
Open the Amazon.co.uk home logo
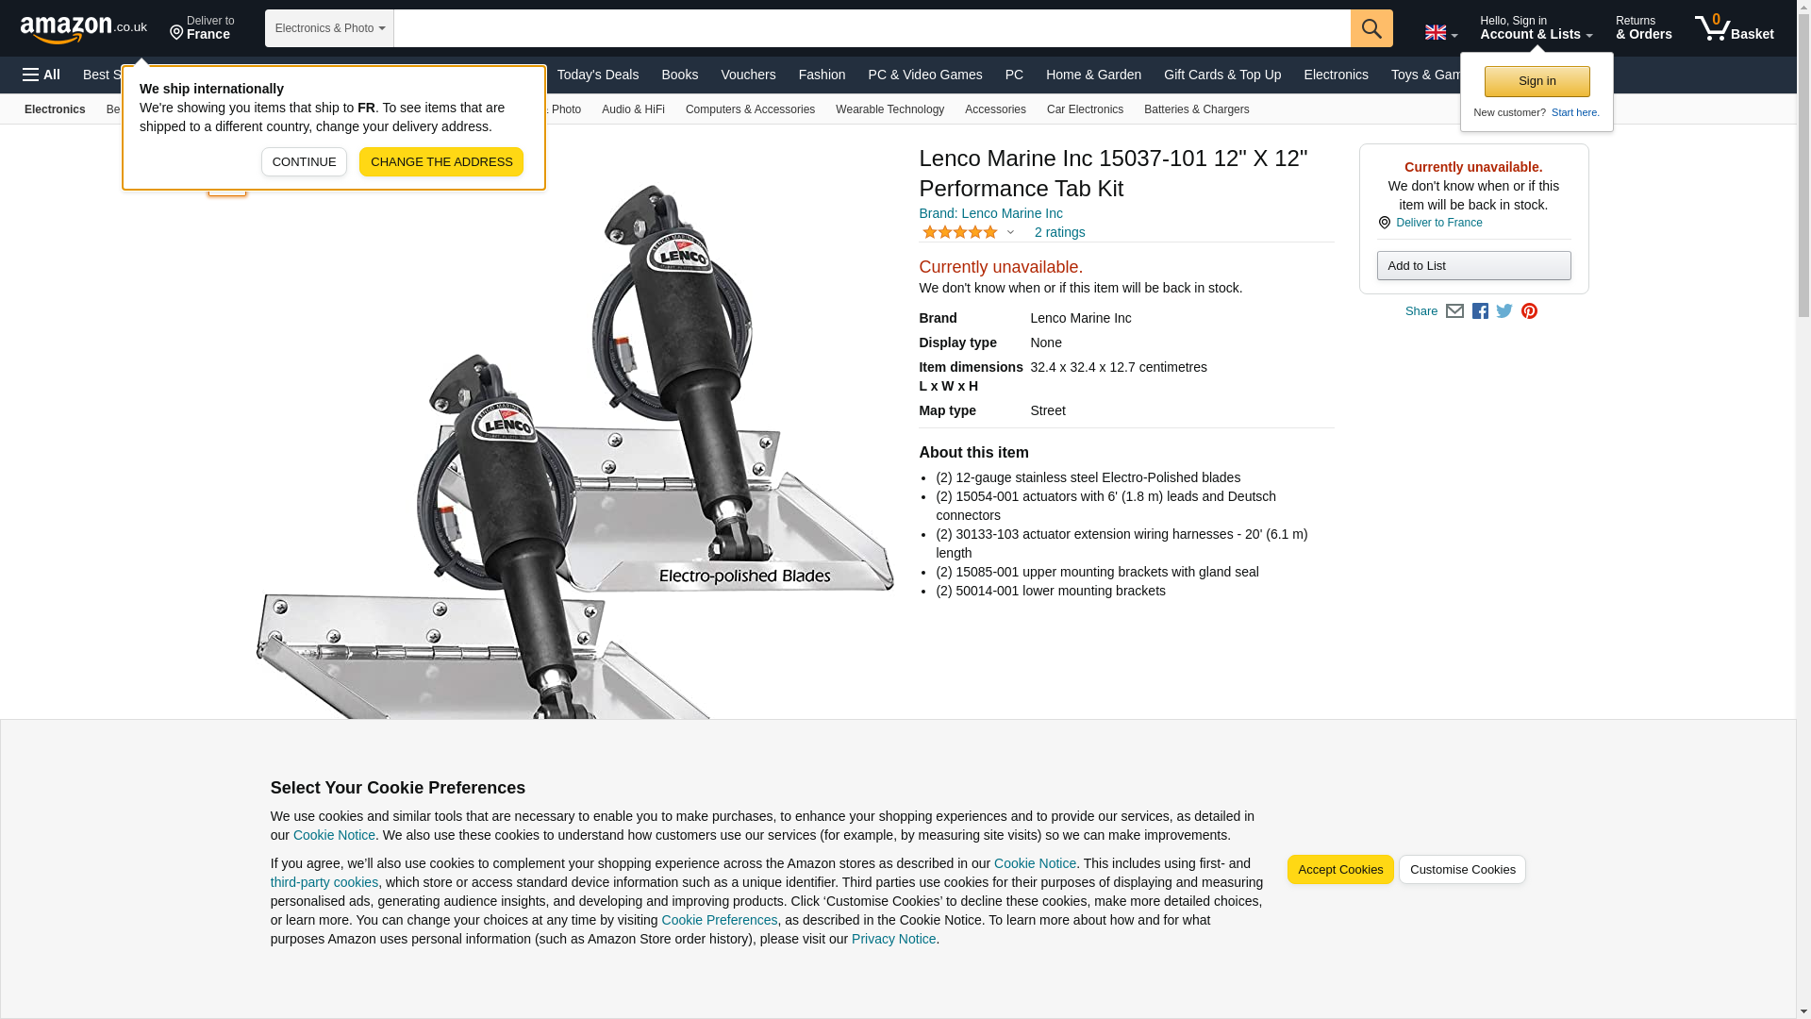click(x=84, y=29)
